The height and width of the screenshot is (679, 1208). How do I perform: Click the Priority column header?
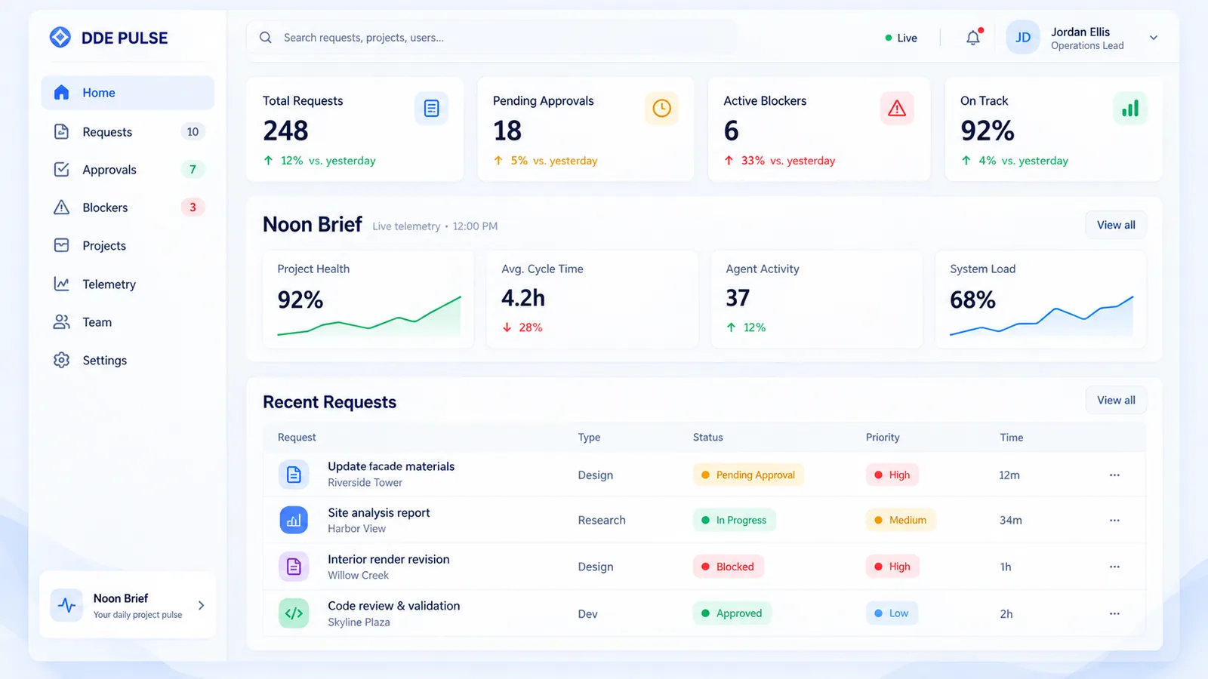tap(883, 438)
